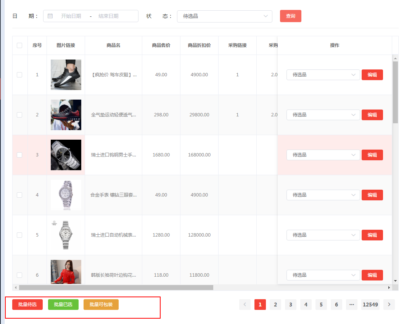Open diamond watch thumbnail in row 4
The height and width of the screenshot is (324, 404).
66,195
